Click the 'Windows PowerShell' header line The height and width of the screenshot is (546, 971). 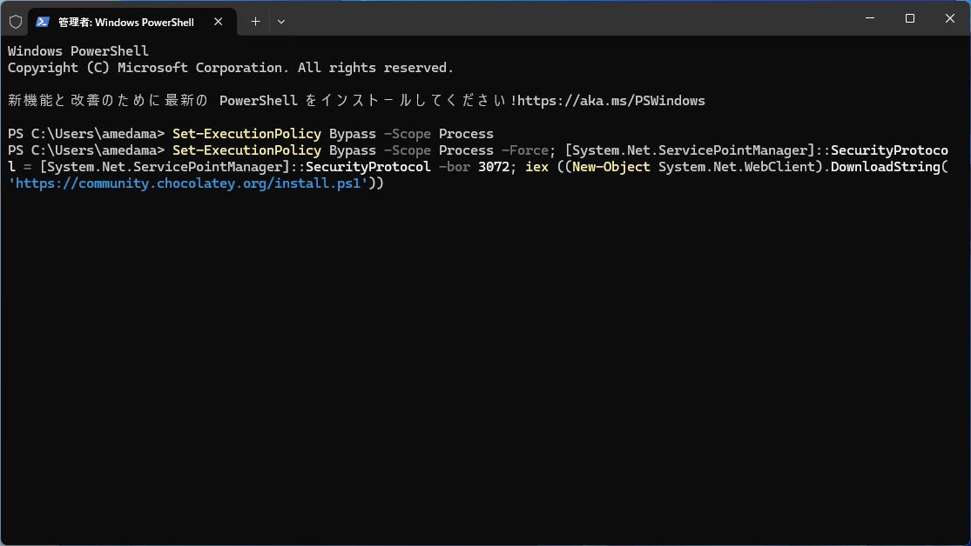78,50
